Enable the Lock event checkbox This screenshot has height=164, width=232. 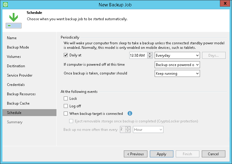pos(66,99)
